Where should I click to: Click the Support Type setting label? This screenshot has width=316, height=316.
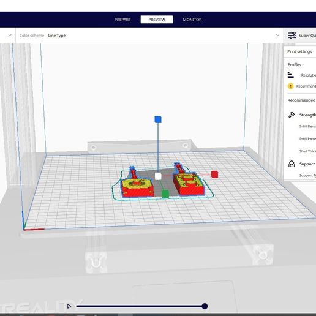307,175
